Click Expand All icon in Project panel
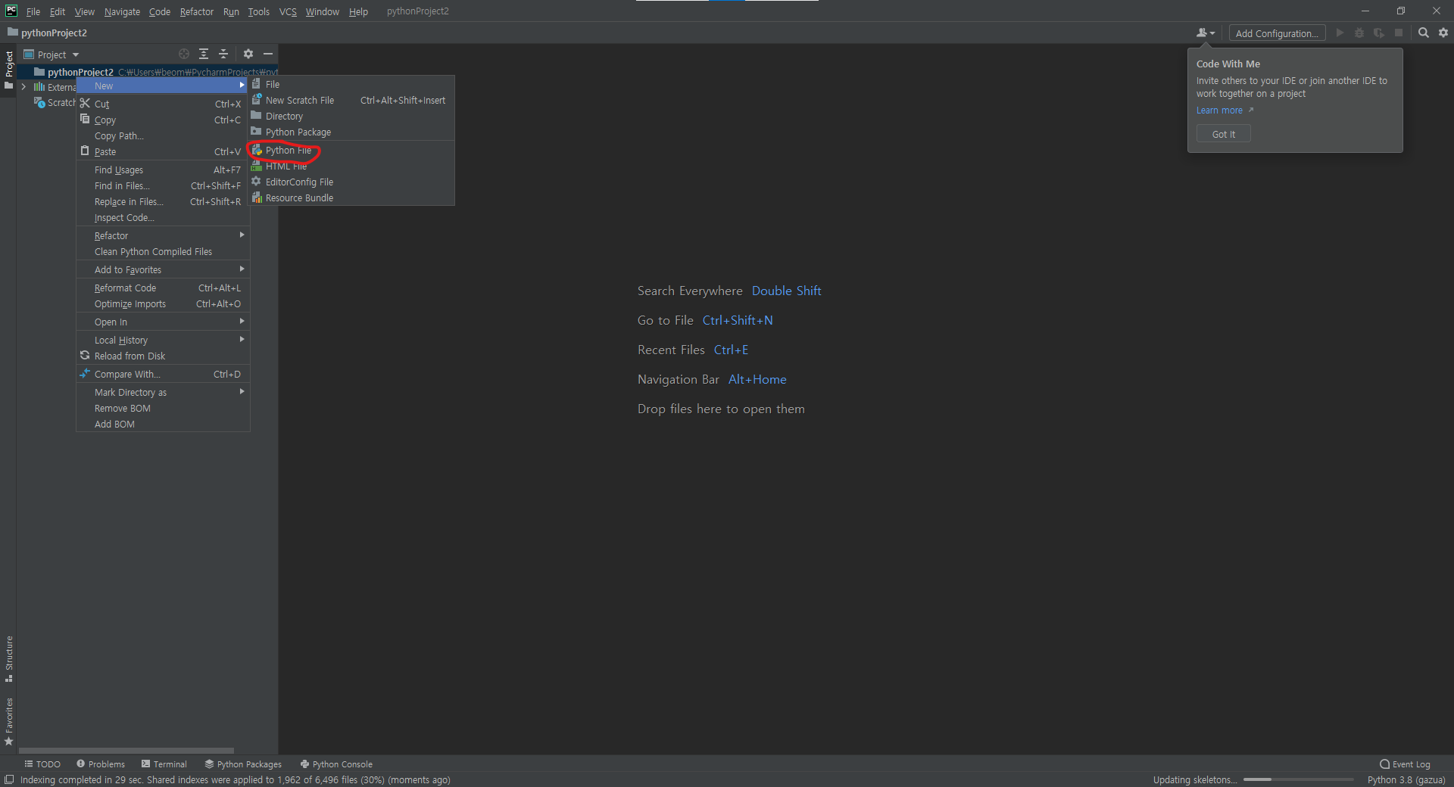Viewport: 1454px width, 787px height. (204, 54)
